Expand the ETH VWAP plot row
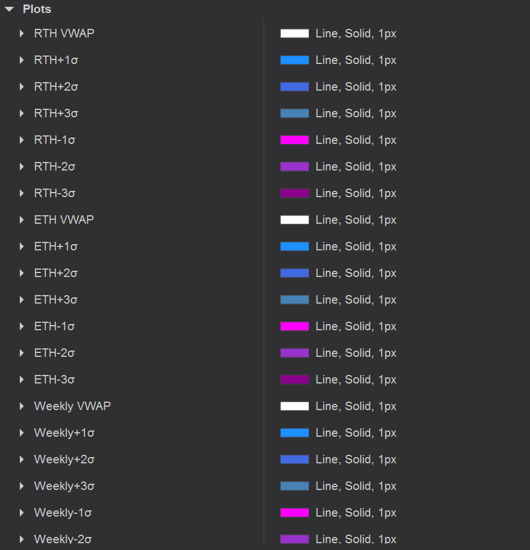 click(22, 220)
